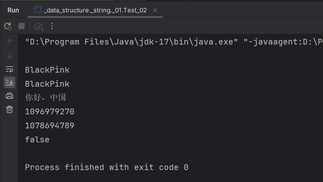The width and height of the screenshot is (323, 182).
Task: Click the Chinese greeting output line
Action: tap(45, 97)
